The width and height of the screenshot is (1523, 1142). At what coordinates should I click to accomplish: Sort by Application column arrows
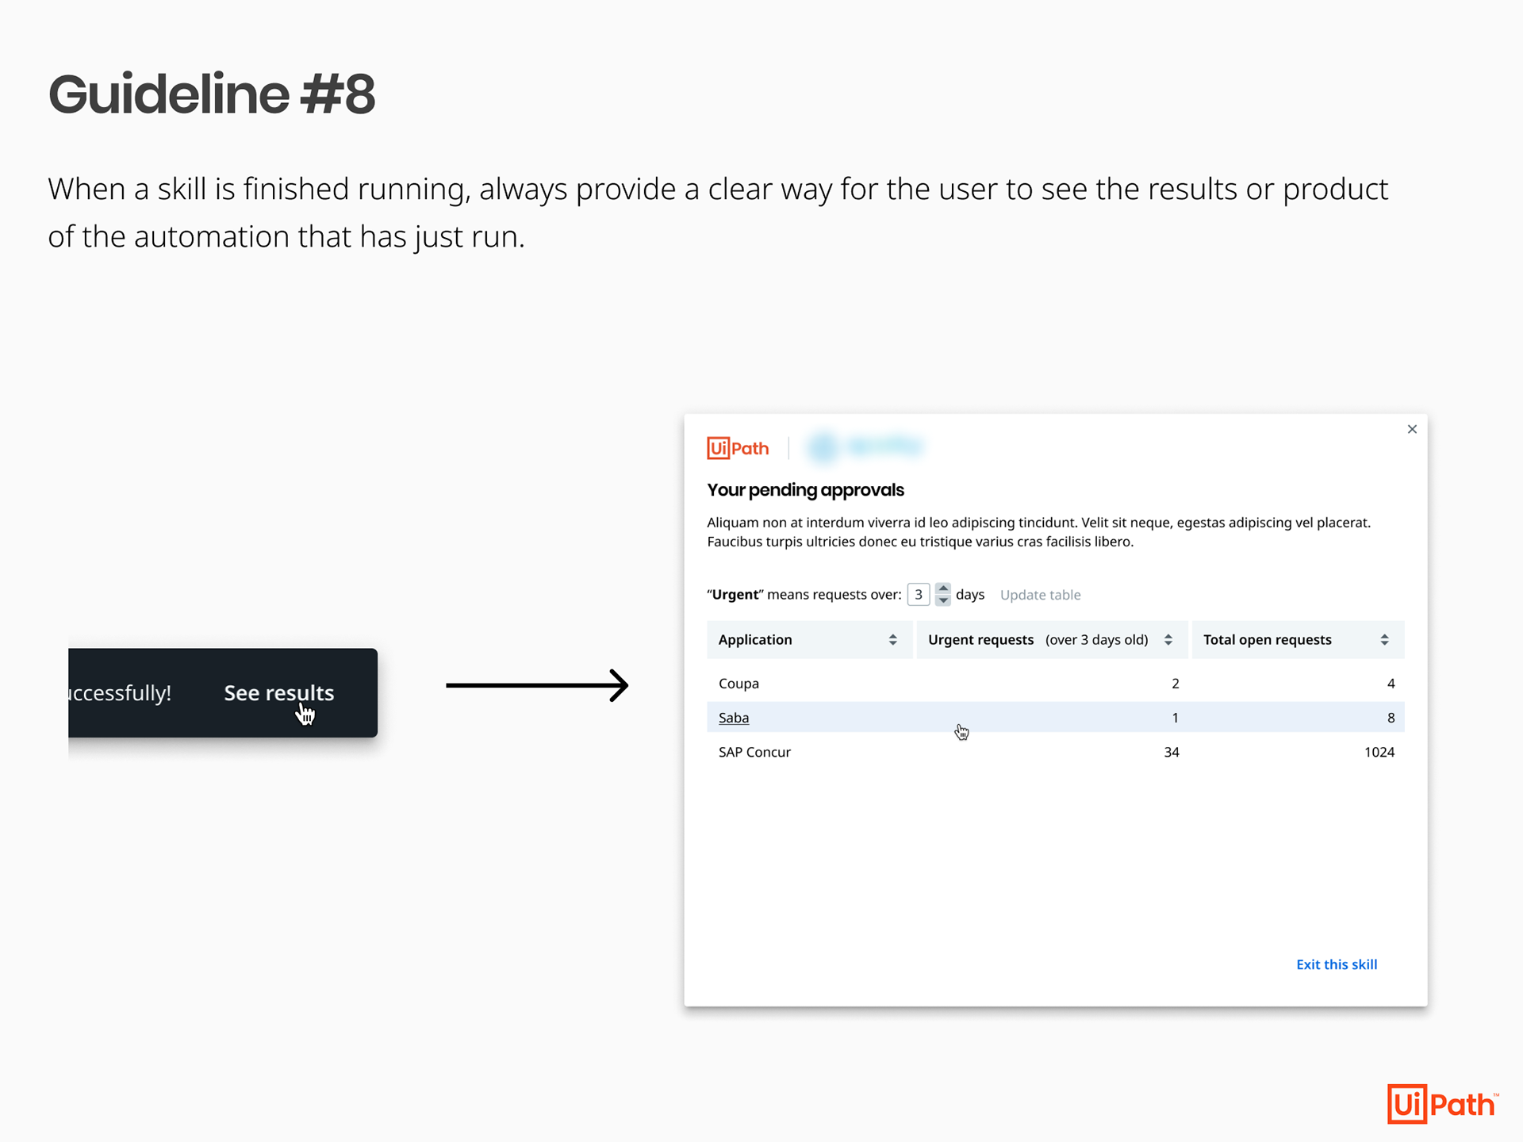tap(892, 639)
